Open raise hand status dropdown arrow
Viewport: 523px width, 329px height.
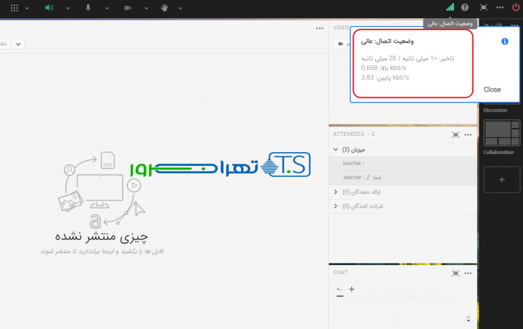coord(180,8)
